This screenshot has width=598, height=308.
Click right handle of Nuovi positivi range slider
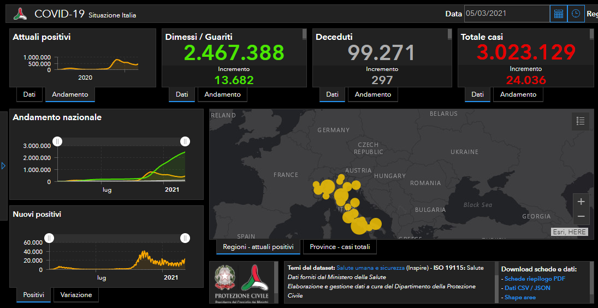pos(185,238)
